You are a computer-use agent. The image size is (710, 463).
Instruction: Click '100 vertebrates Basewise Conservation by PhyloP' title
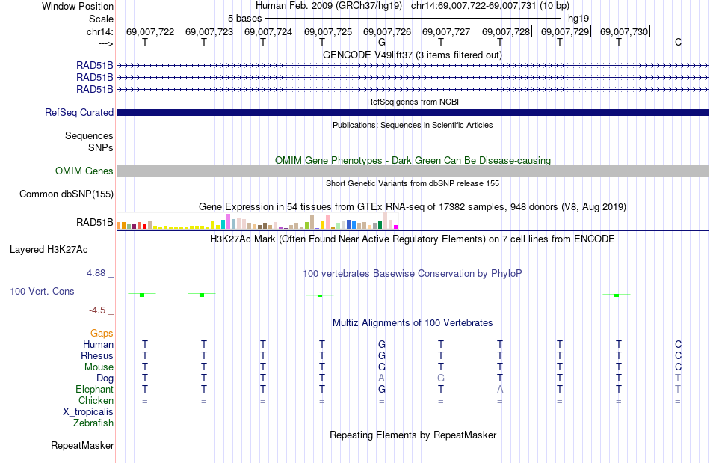(x=412, y=274)
